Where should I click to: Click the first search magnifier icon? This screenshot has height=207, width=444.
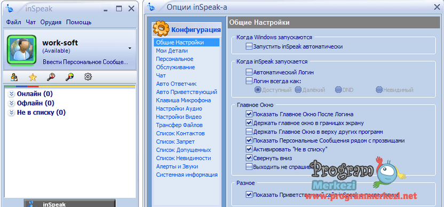(52, 77)
